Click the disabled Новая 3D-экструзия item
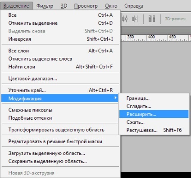This screenshot has height=178, width=191. click(60, 173)
